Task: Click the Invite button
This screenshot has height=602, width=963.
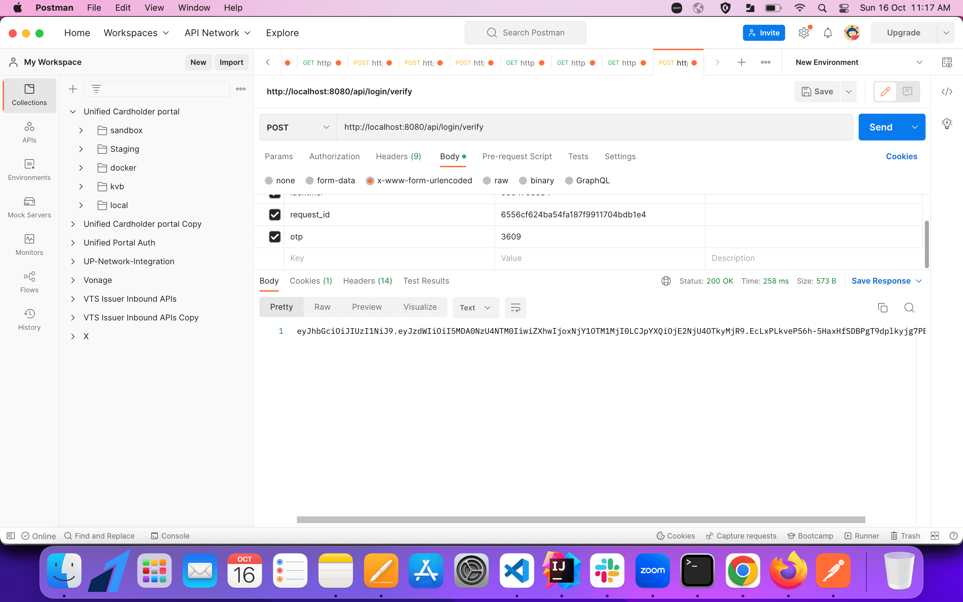Action: [x=764, y=33]
